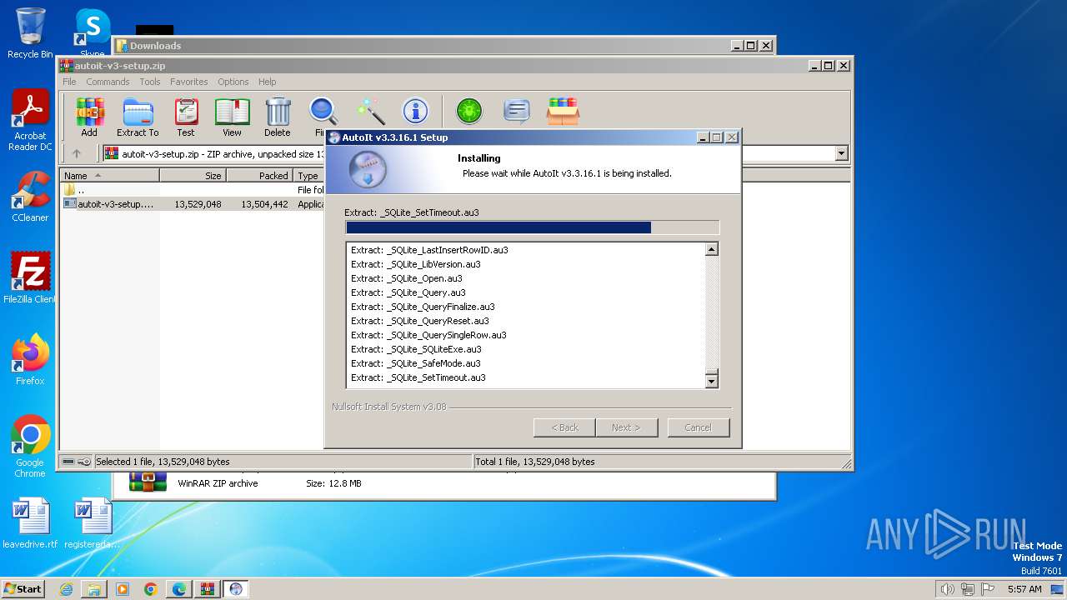Screen dimensions: 1067x600
Task: Click the Extract To toolbar icon
Action: coord(138,117)
